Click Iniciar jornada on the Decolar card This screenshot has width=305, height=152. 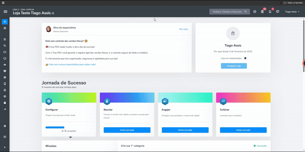[127, 130]
